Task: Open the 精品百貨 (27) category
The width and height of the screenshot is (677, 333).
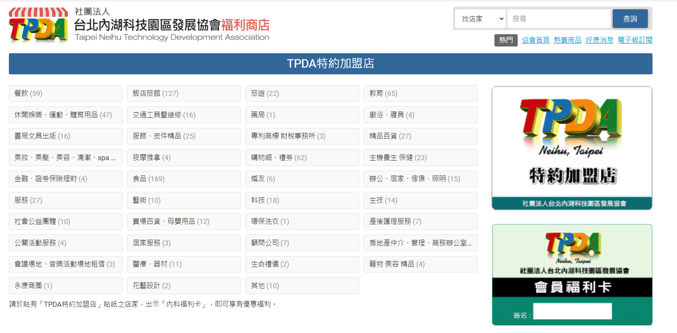Action: click(x=420, y=136)
